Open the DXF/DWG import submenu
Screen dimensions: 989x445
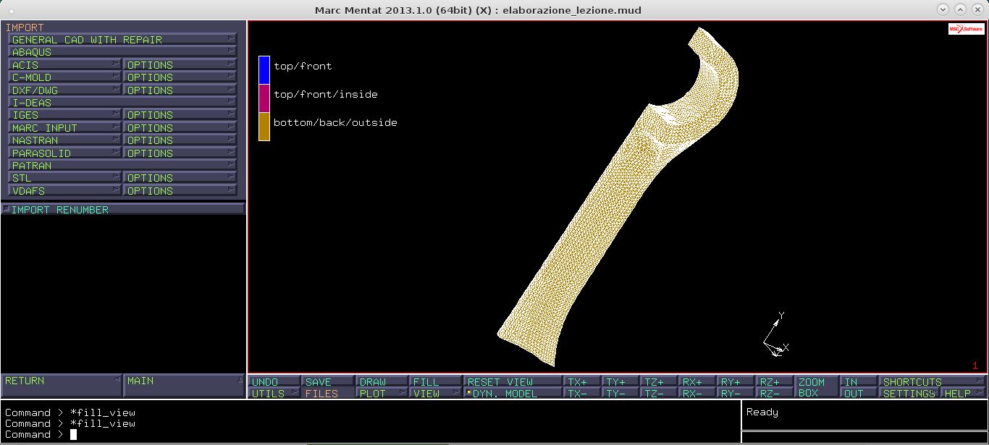pos(64,90)
